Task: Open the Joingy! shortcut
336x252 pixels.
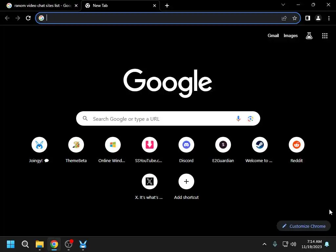Action: [39, 149]
